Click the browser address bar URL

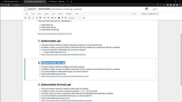coord(42,5)
